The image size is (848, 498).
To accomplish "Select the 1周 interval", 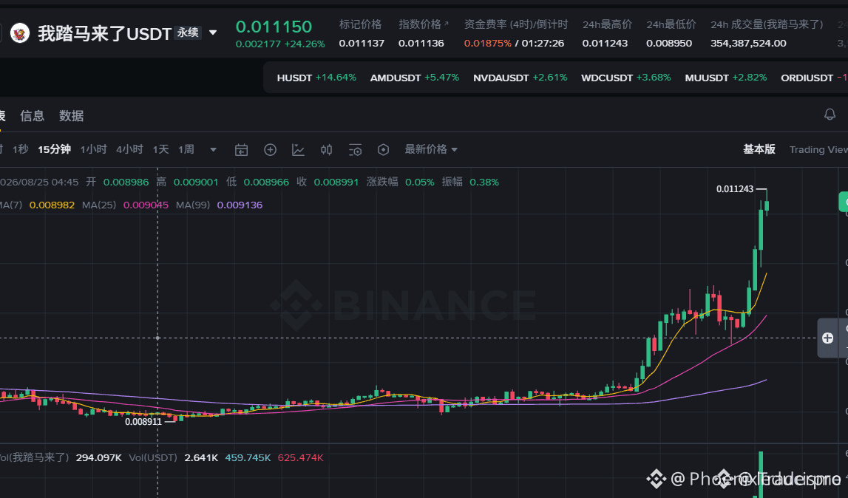I will (186, 149).
